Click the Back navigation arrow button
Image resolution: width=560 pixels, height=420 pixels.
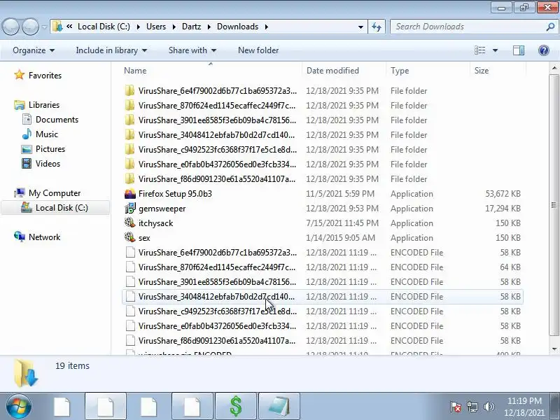10,27
